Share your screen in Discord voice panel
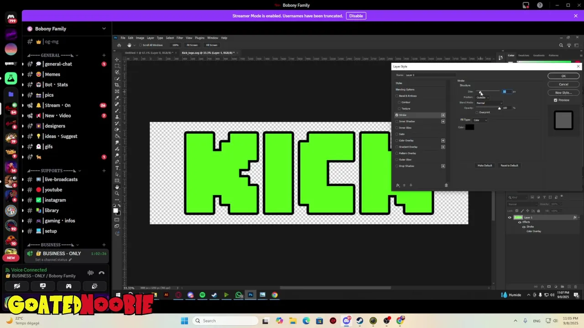The height and width of the screenshot is (328, 584). point(43,286)
